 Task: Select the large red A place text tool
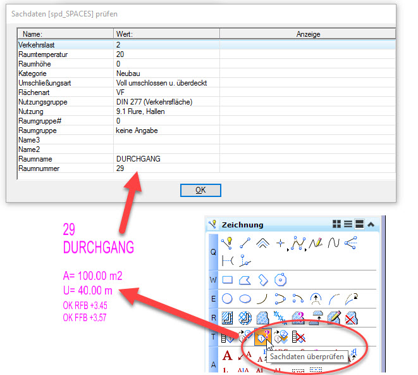[x=227, y=356]
